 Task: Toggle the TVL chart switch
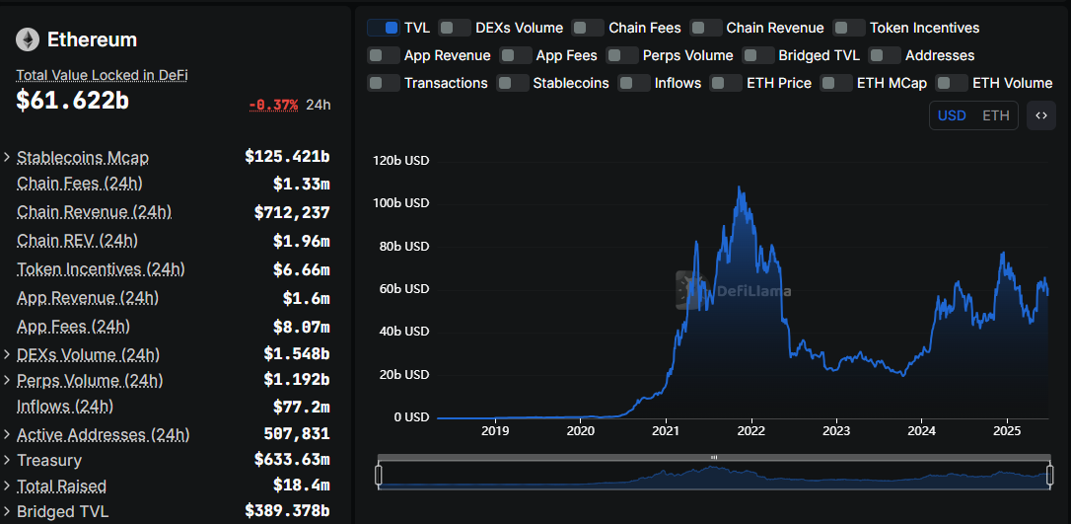click(384, 28)
